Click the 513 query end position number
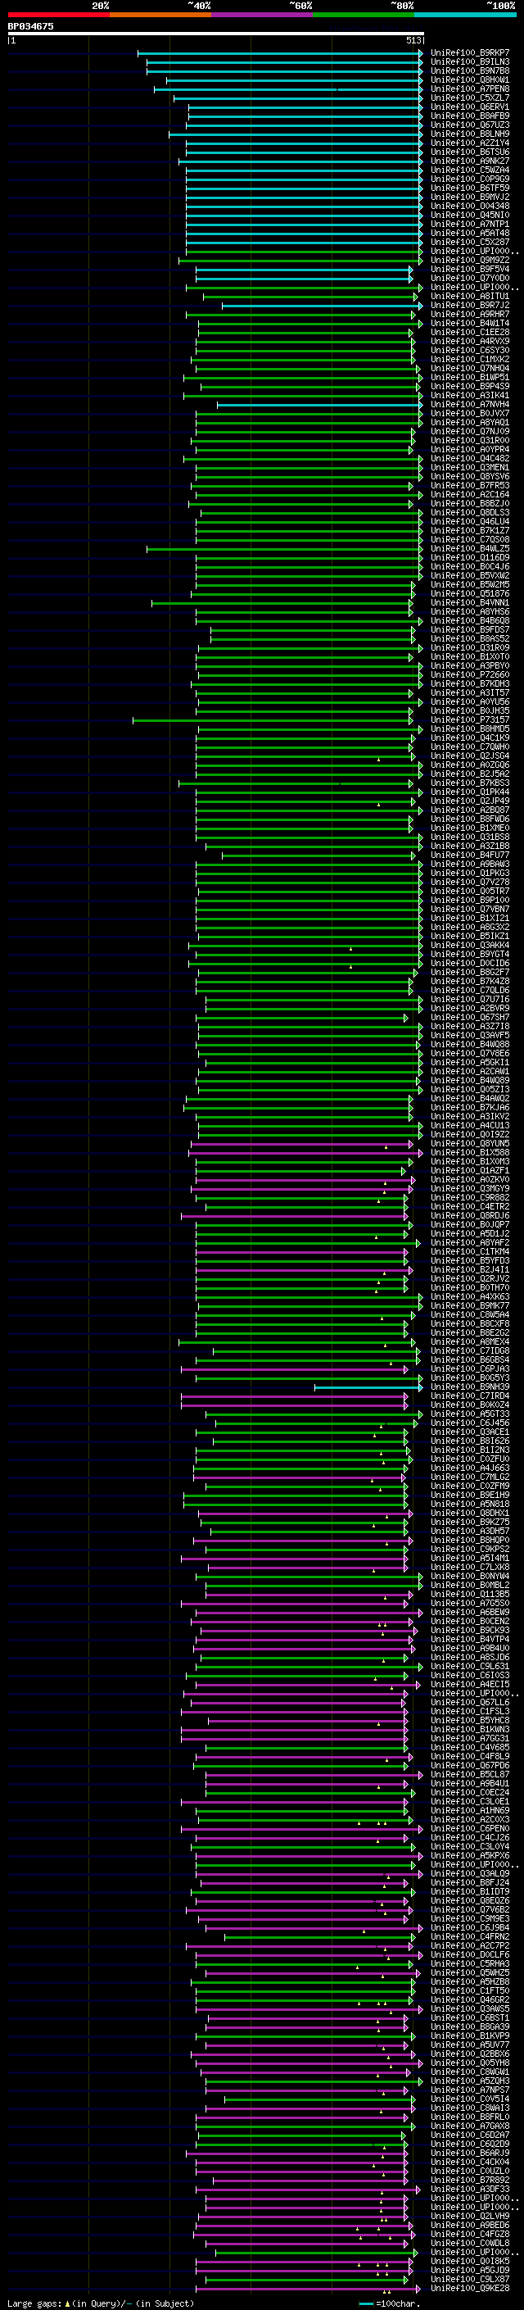Viewport: 524px width, 2310px height. pos(413,40)
